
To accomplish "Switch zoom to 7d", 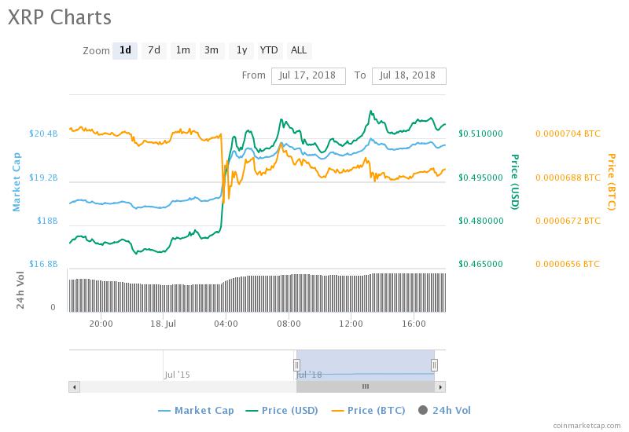I will click(x=154, y=50).
